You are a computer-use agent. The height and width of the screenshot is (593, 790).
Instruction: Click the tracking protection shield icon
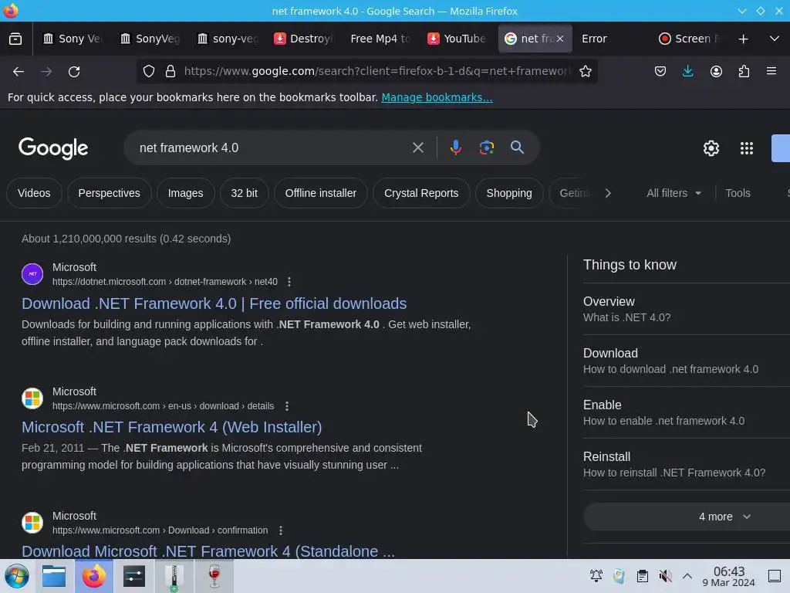pyautogui.click(x=149, y=72)
